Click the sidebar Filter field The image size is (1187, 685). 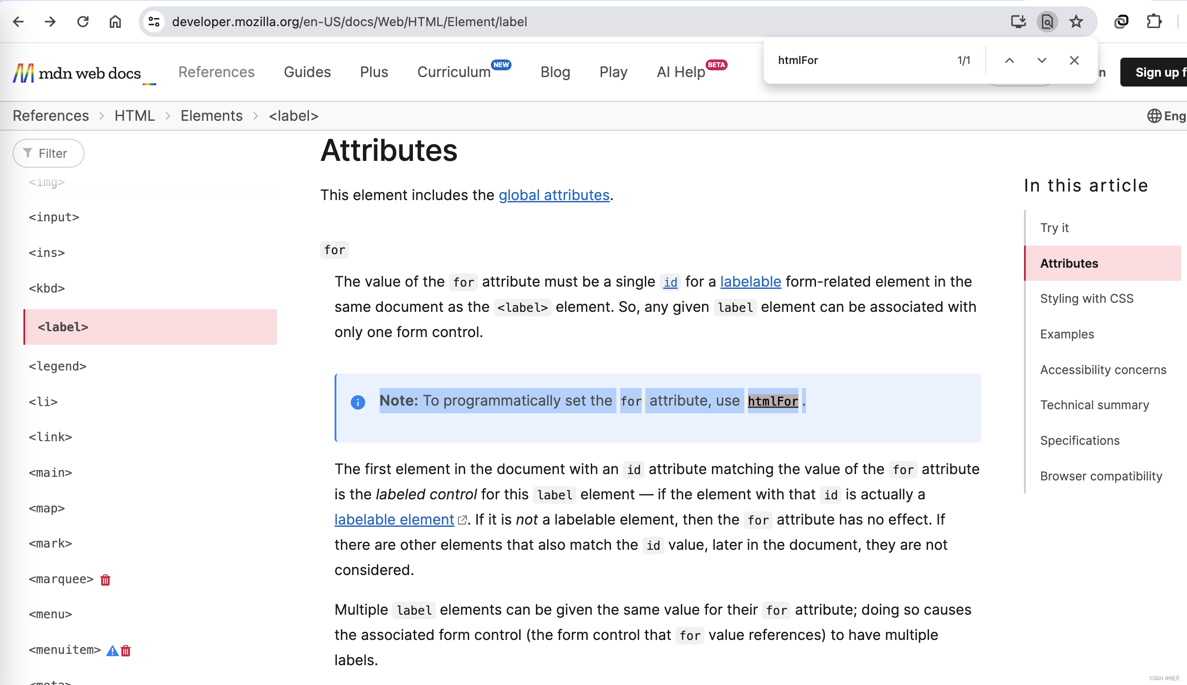coord(49,153)
